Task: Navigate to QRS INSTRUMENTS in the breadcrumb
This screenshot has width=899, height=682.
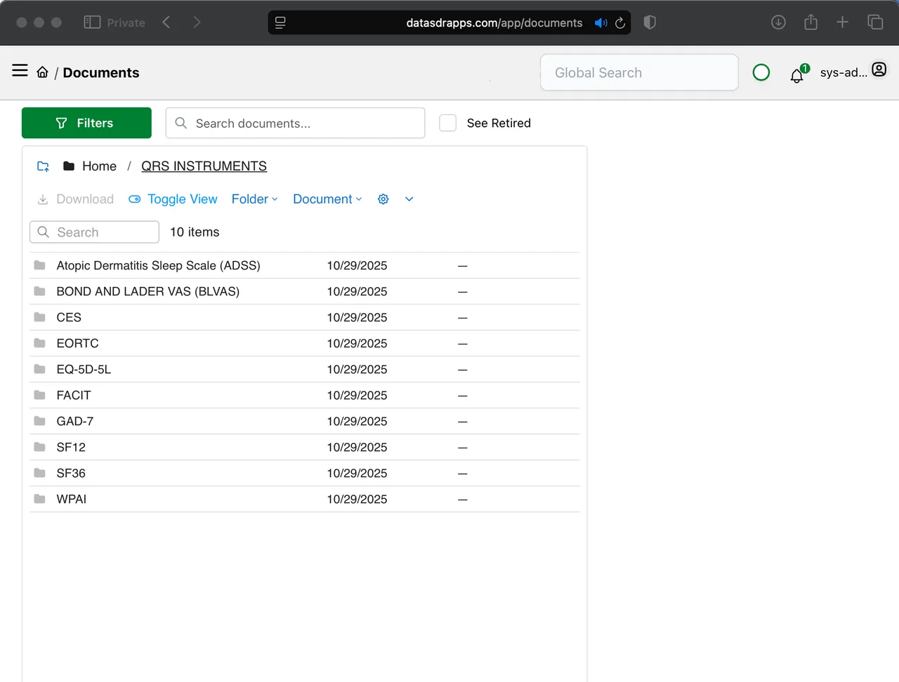Action: (x=204, y=166)
